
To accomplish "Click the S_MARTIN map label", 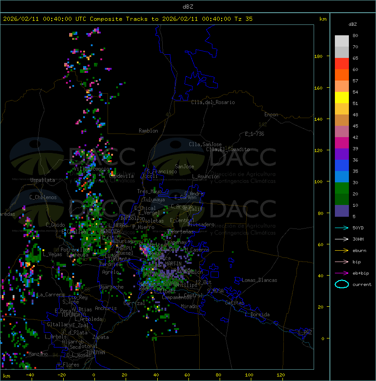I will 170,264.
